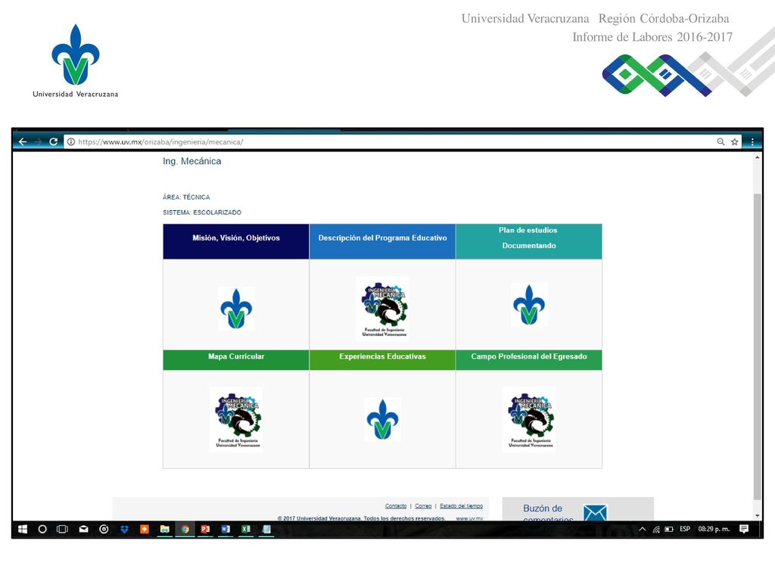This screenshot has width=775, height=581.
Task: Click the page scrollbar down arrow
Action: pos(757,515)
